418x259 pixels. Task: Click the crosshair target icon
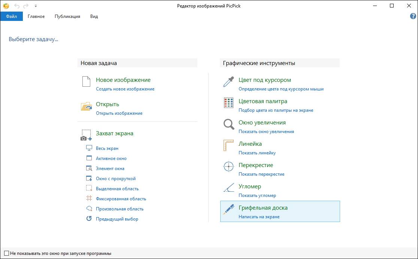[228, 166]
